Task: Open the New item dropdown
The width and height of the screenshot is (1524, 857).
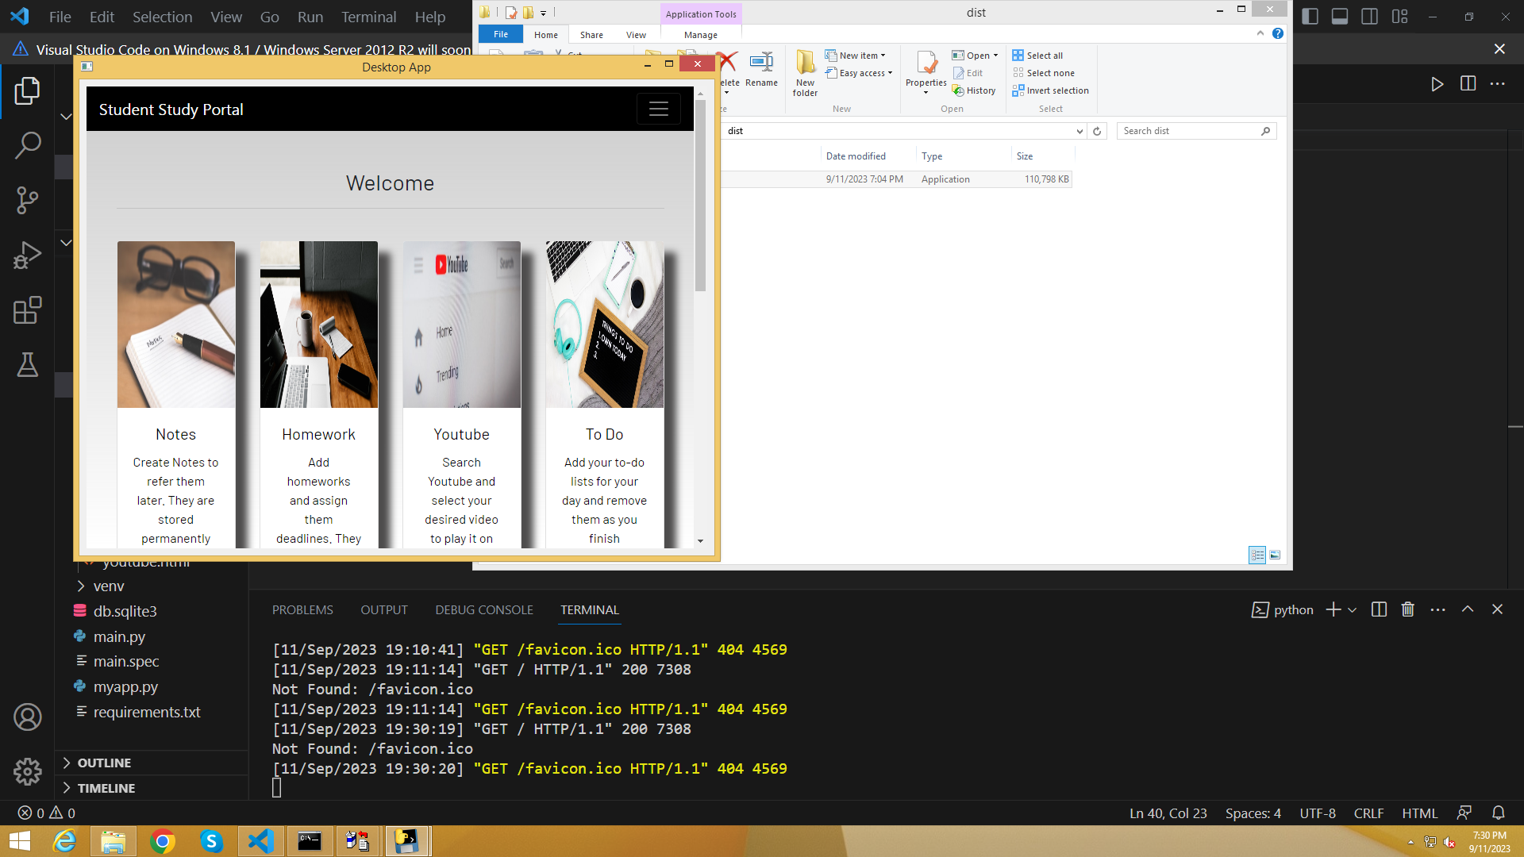Action: [x=856, y=56]
